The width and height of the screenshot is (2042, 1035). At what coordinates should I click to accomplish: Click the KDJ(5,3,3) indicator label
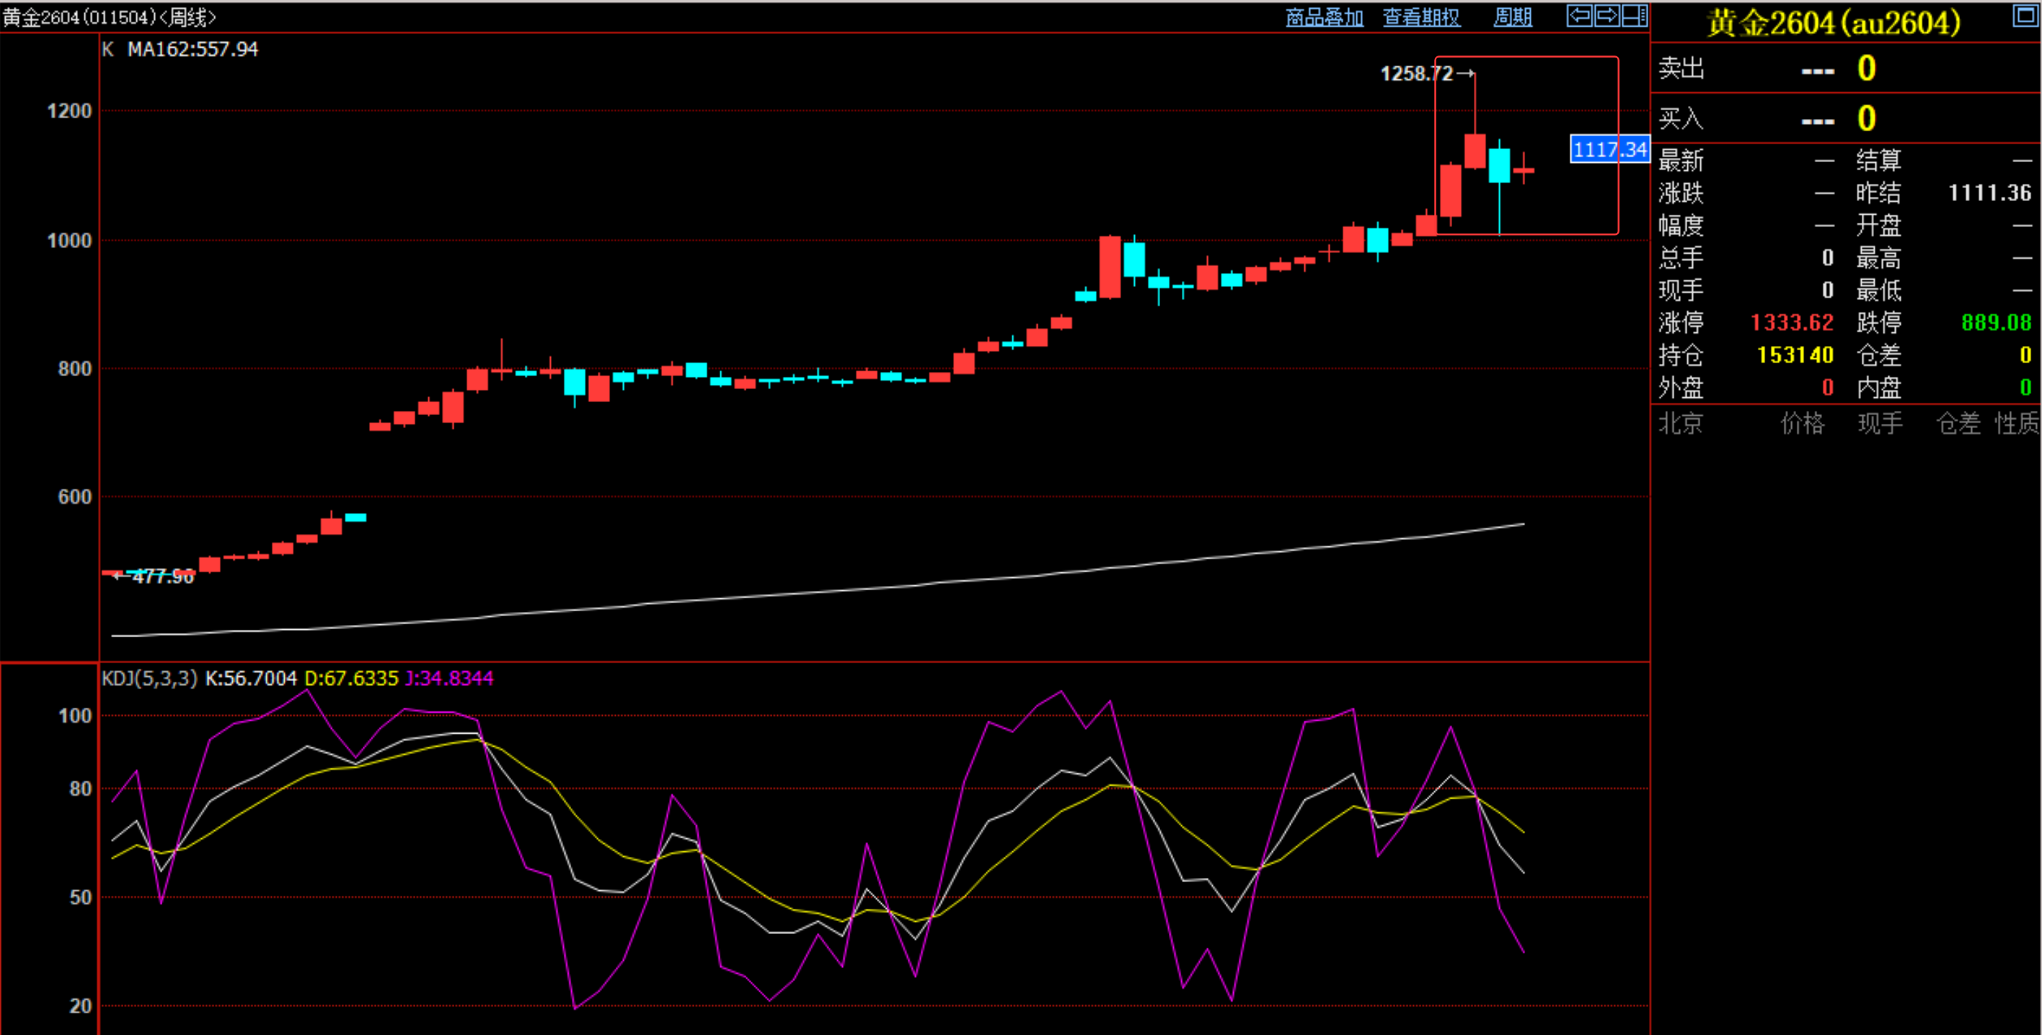(149, 678)
